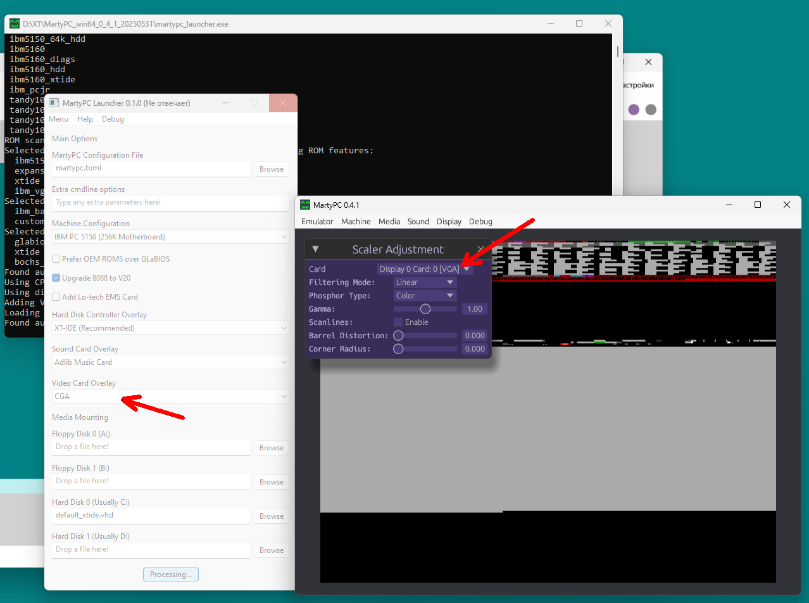Click console line ibm5150_64k_hdd
Image resolution: width=809 pixels, height=603 pixels.
tap(47, 39)
